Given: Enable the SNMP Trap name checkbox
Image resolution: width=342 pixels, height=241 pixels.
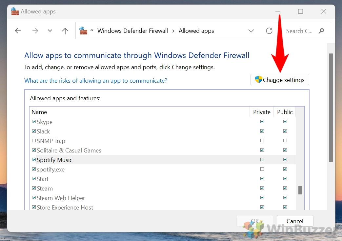Looking at the screenshot, I should point(34,141).
